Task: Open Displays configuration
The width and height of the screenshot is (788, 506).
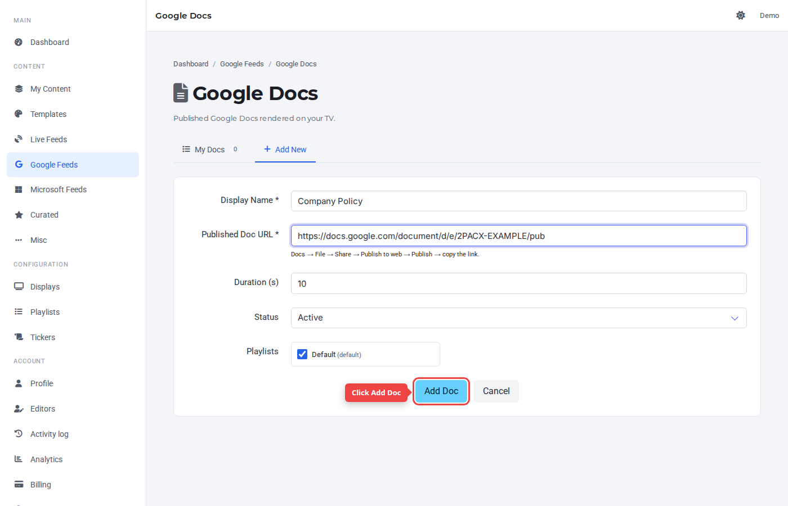Action: pyautogui.click(x=73, y=287)
